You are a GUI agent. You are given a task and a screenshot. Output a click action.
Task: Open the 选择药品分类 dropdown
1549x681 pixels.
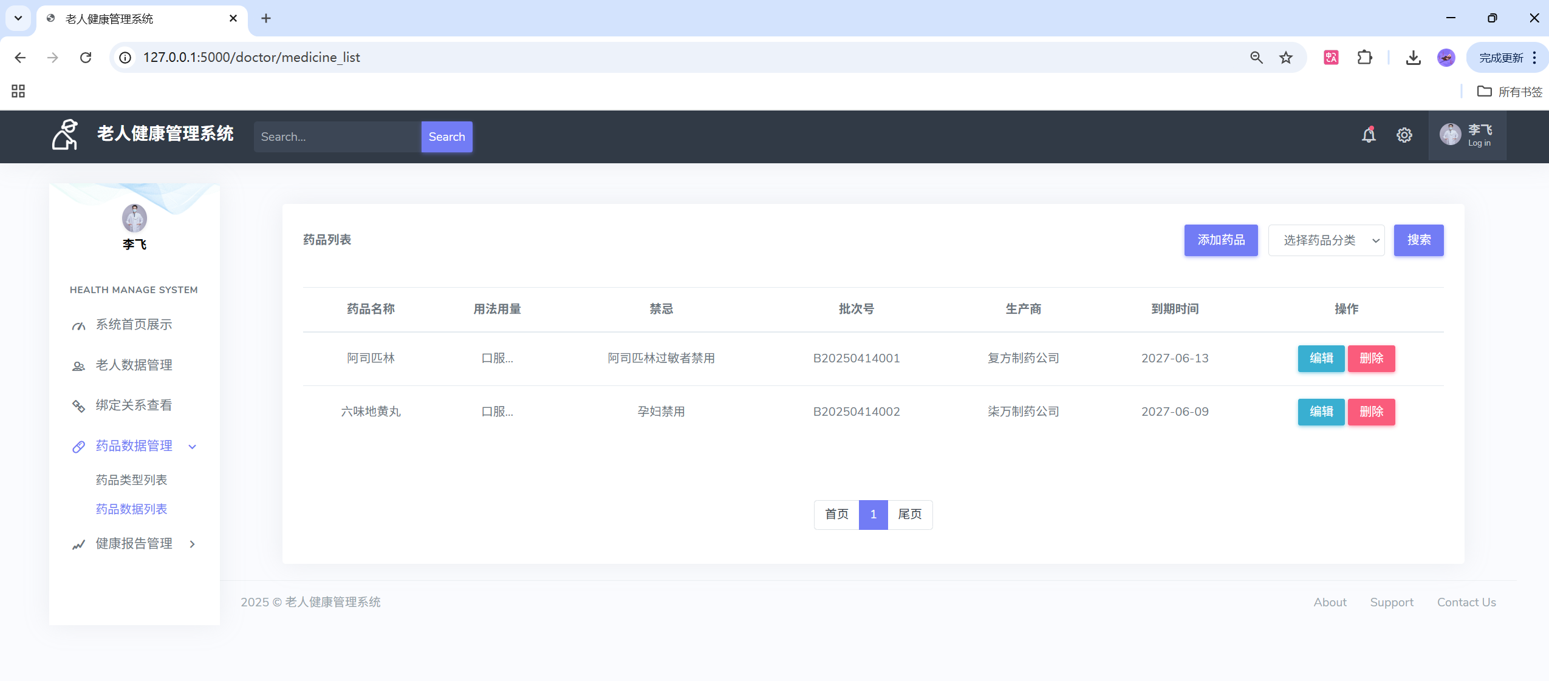pos(1326,240)
